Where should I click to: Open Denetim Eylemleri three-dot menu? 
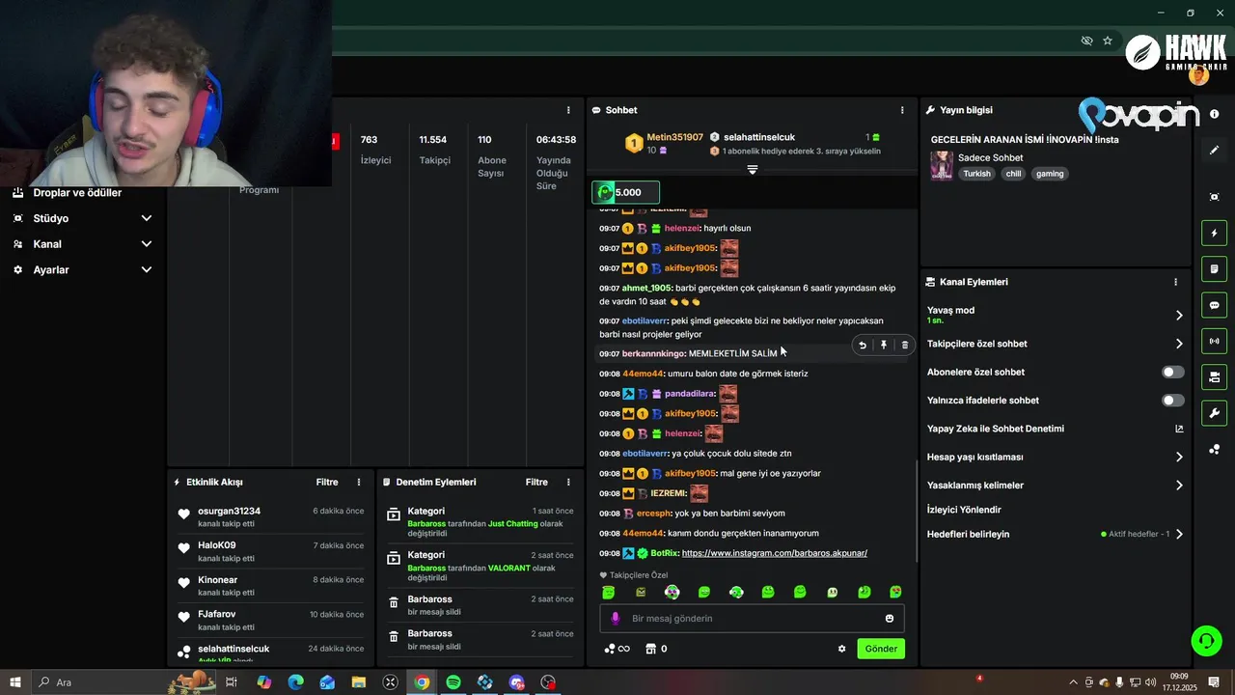tap(568, 482)
